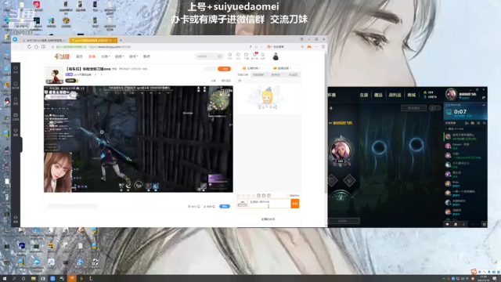Open 鱼吧 in Douyu navigation
The height and width of the screenshot is (282, 501).
coord(146,56)
